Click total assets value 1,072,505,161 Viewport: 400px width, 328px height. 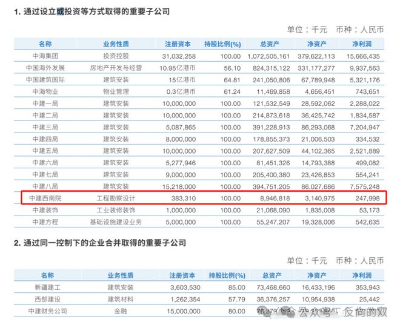click(268, 56)
